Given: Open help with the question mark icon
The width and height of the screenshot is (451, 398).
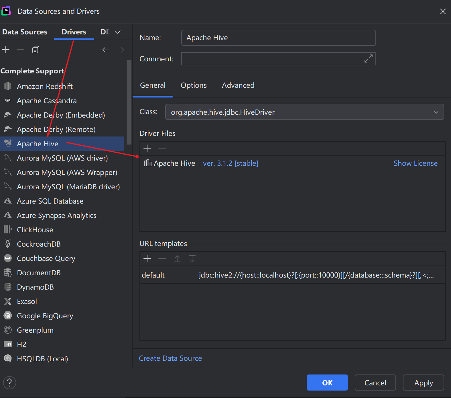Looking at the screenshot, I should click(x=9, y=383).
